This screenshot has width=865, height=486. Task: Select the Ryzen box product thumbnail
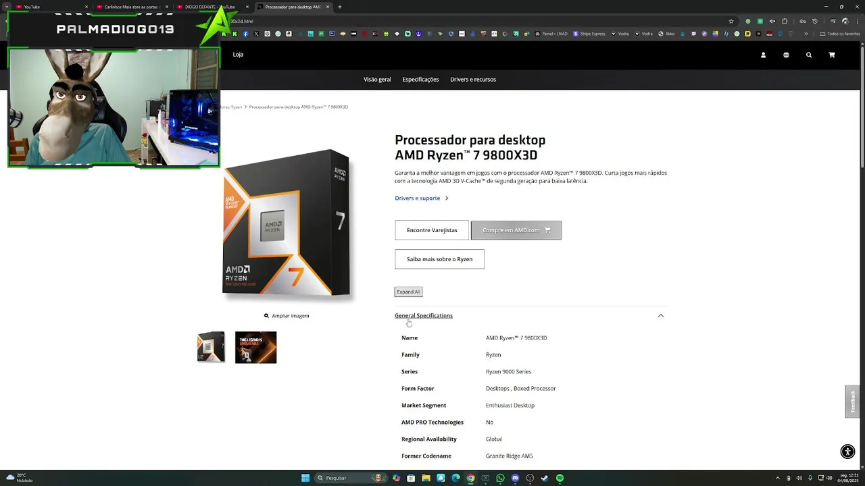211,347
